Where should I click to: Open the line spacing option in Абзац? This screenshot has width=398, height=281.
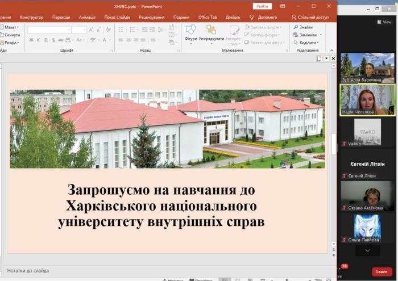point(161,30)
